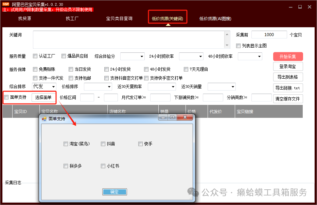Switch to 找货源 tab
This screenshot has height=205, width=317.
(25, 18)
